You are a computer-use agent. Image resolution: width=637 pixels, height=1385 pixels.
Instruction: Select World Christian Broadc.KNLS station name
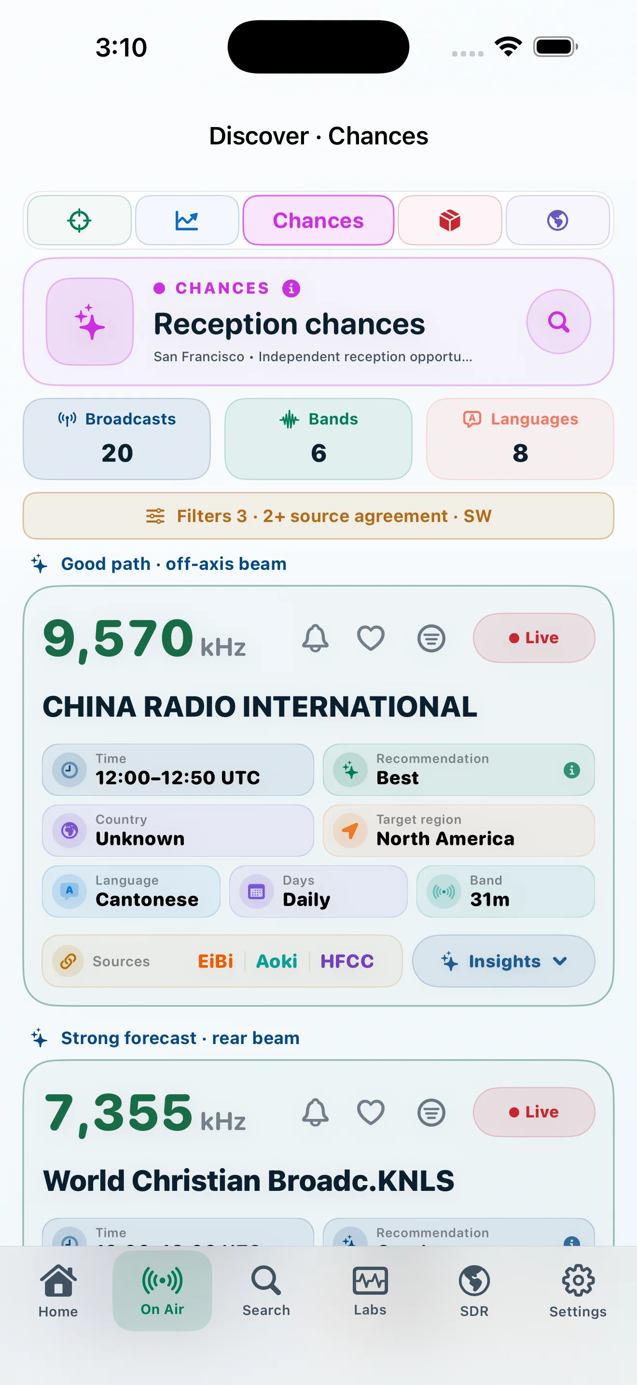(249, 1181)
